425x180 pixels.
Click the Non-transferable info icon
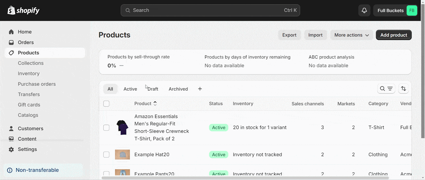pos(10,170)
